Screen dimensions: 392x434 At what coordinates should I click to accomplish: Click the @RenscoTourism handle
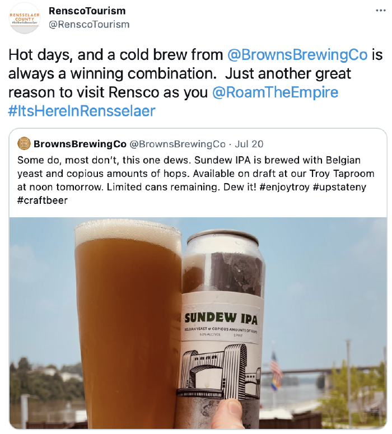click(x=89, y=24)
